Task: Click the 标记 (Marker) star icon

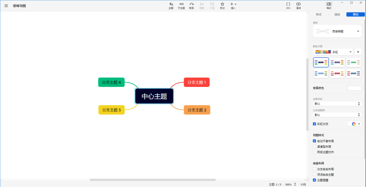Action: [222, 5]
